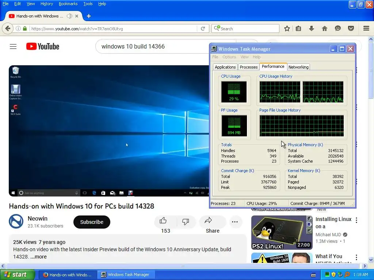Open Task Manager File menu

[215, 57]
